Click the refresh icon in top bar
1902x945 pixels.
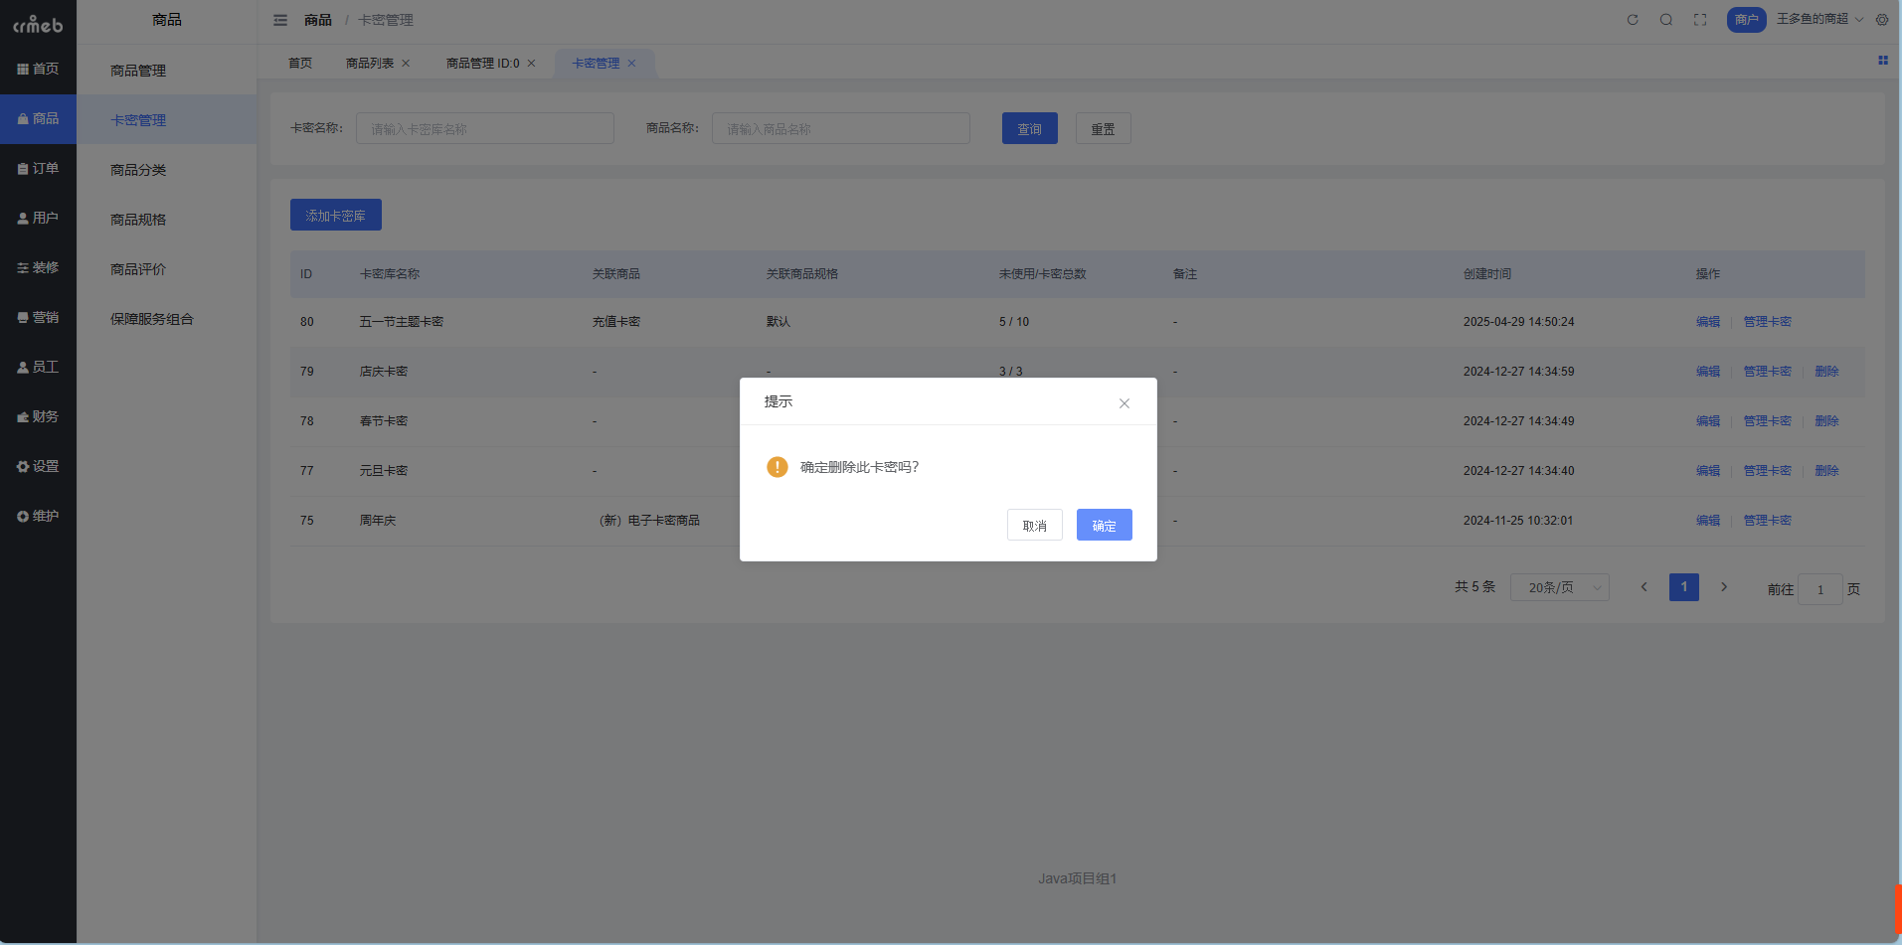click(x=1632, y=20)
